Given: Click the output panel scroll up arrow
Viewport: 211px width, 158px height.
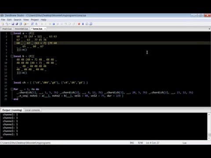Looking at the screenshot, I should pos(209,115).
